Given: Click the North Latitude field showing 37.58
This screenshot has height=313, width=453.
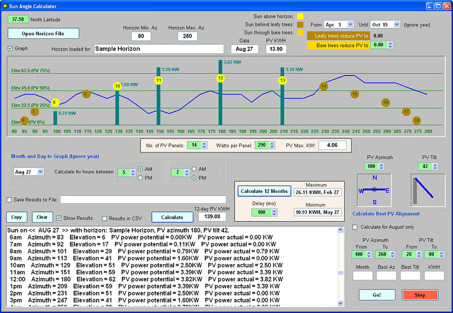Looking at the screenshot, I should [x=18, y=19].
